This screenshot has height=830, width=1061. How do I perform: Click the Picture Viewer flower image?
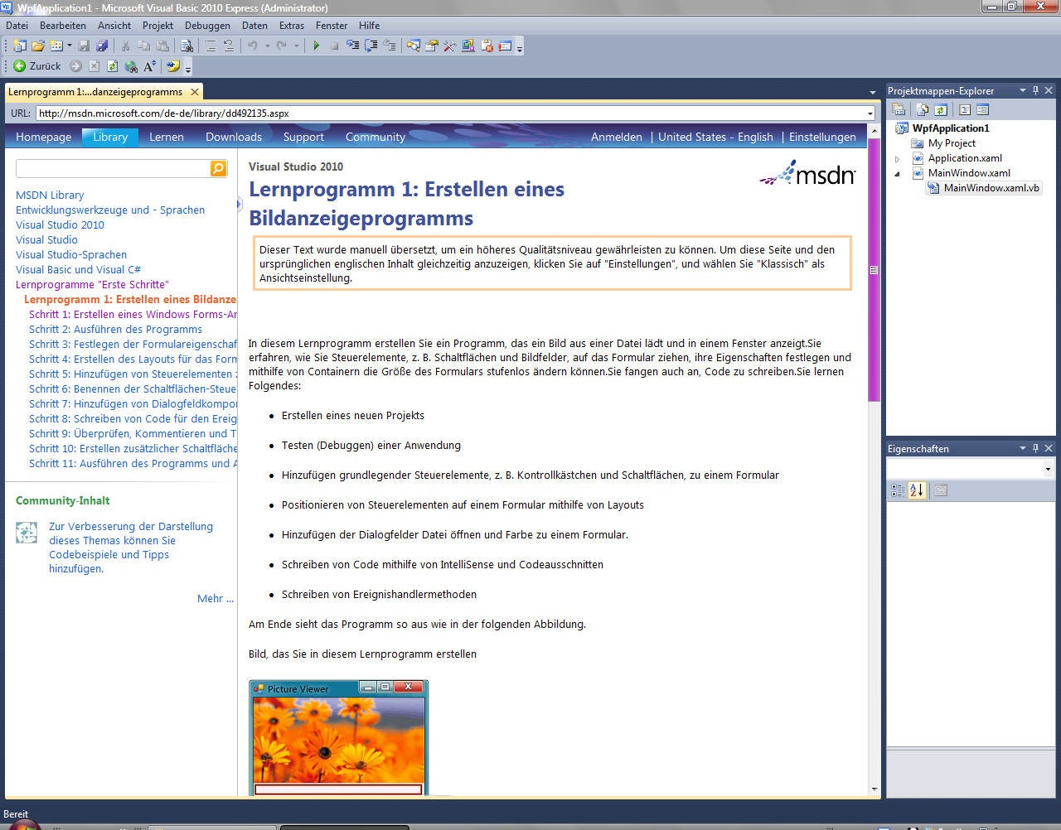338,740
